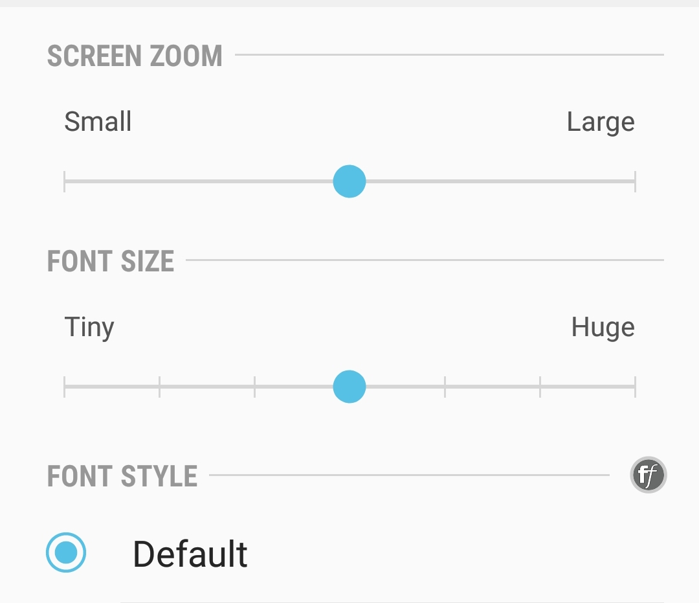Viewport: 699px width, 603px height.
Task: Tap the 'Tiny' font size label
Action: tap(89, 328)
